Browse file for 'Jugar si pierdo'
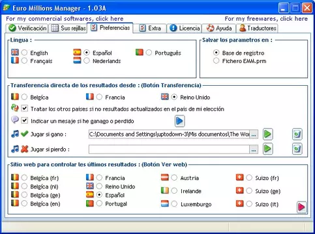This screenshot has width=315, height=234. tap(254, 149)
